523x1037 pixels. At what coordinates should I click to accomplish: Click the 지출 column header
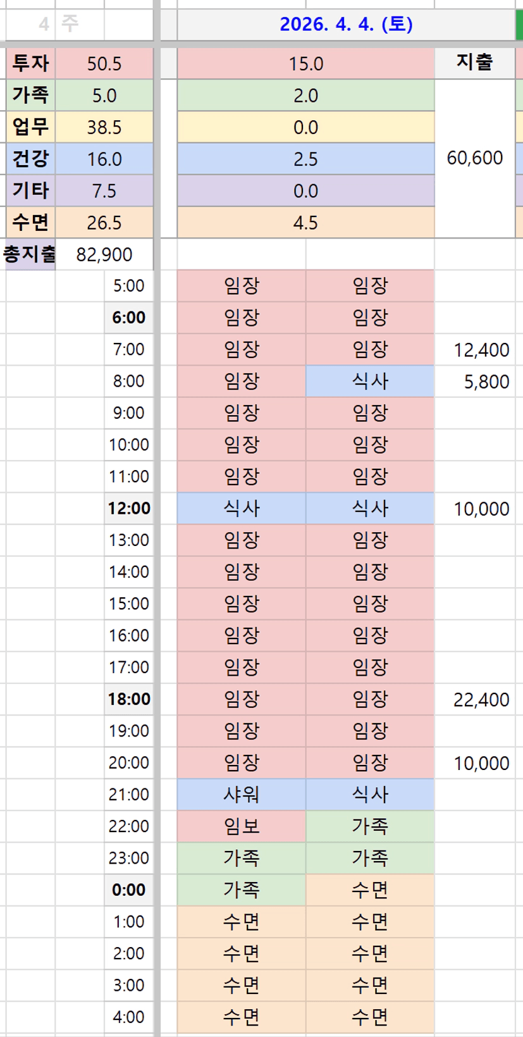(474, 63)
